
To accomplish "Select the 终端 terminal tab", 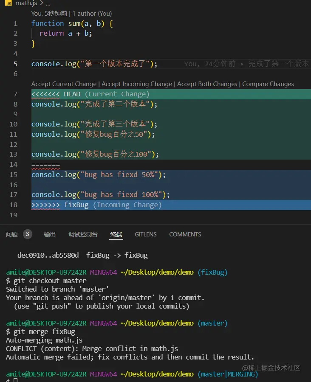I will point(116,234).
